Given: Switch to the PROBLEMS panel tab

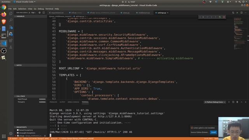Looking at the screenshot, I should pyautogui.click(x=53, y=102).
